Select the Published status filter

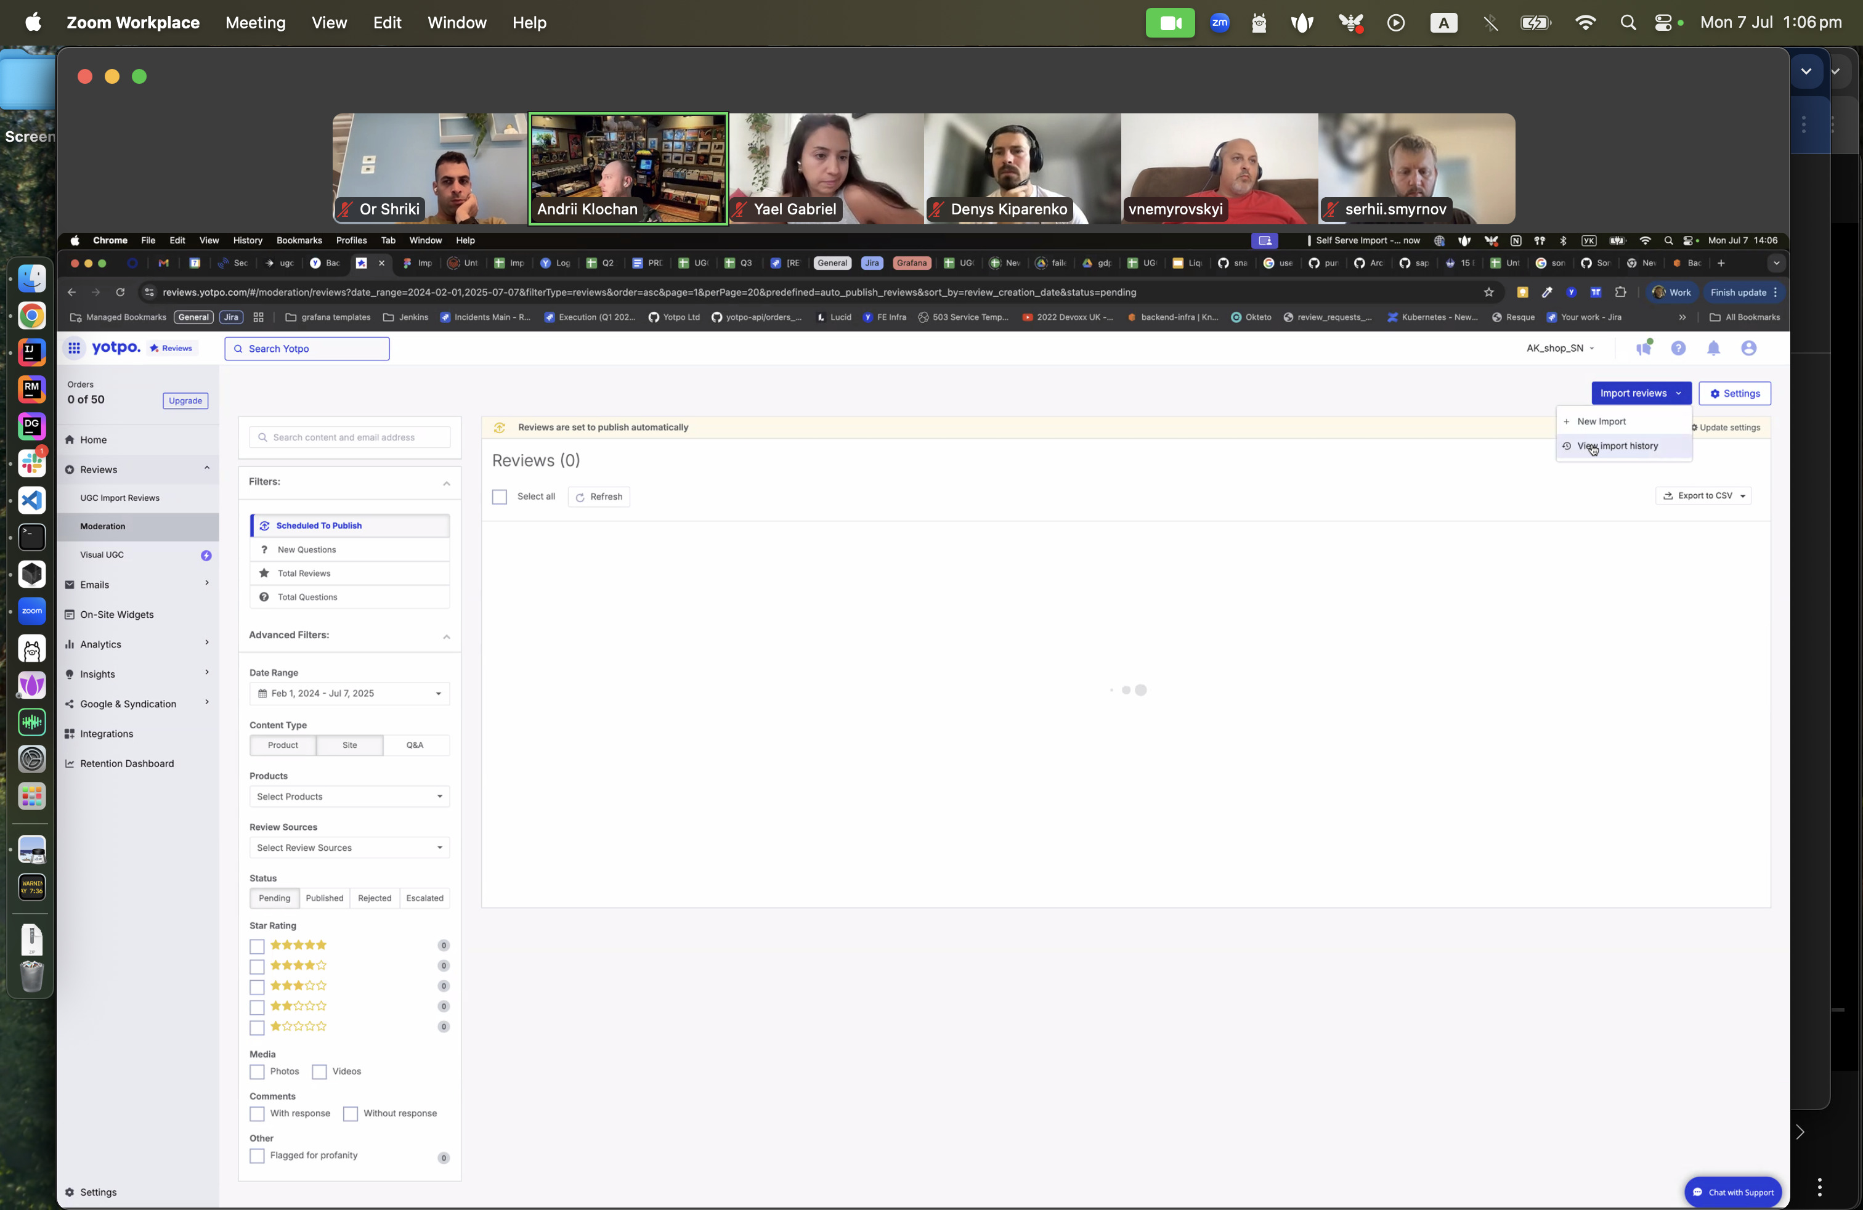pyautogui.click(x=324, y=898)
